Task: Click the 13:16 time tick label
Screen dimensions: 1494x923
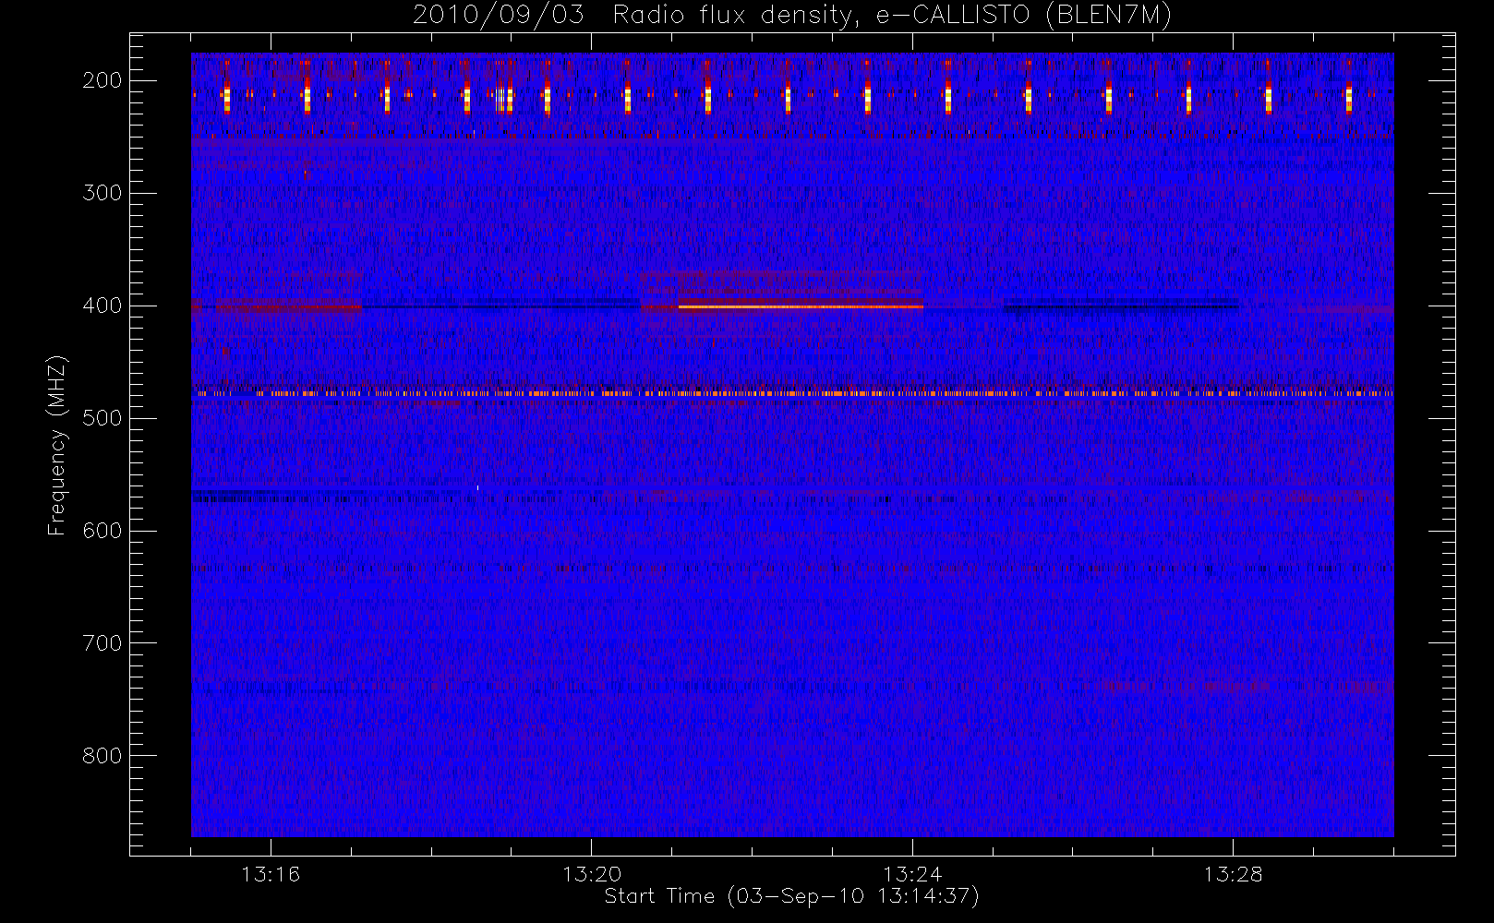Action: (x=271, y=874)
